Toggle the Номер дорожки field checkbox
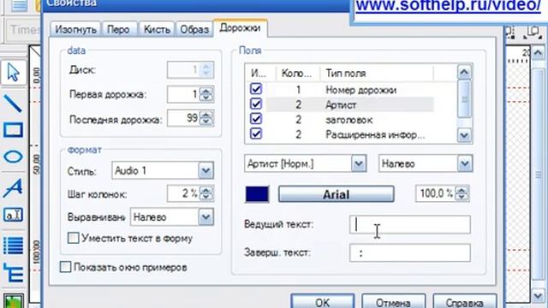The image size is (548, 308). click(x=256, y=89)
